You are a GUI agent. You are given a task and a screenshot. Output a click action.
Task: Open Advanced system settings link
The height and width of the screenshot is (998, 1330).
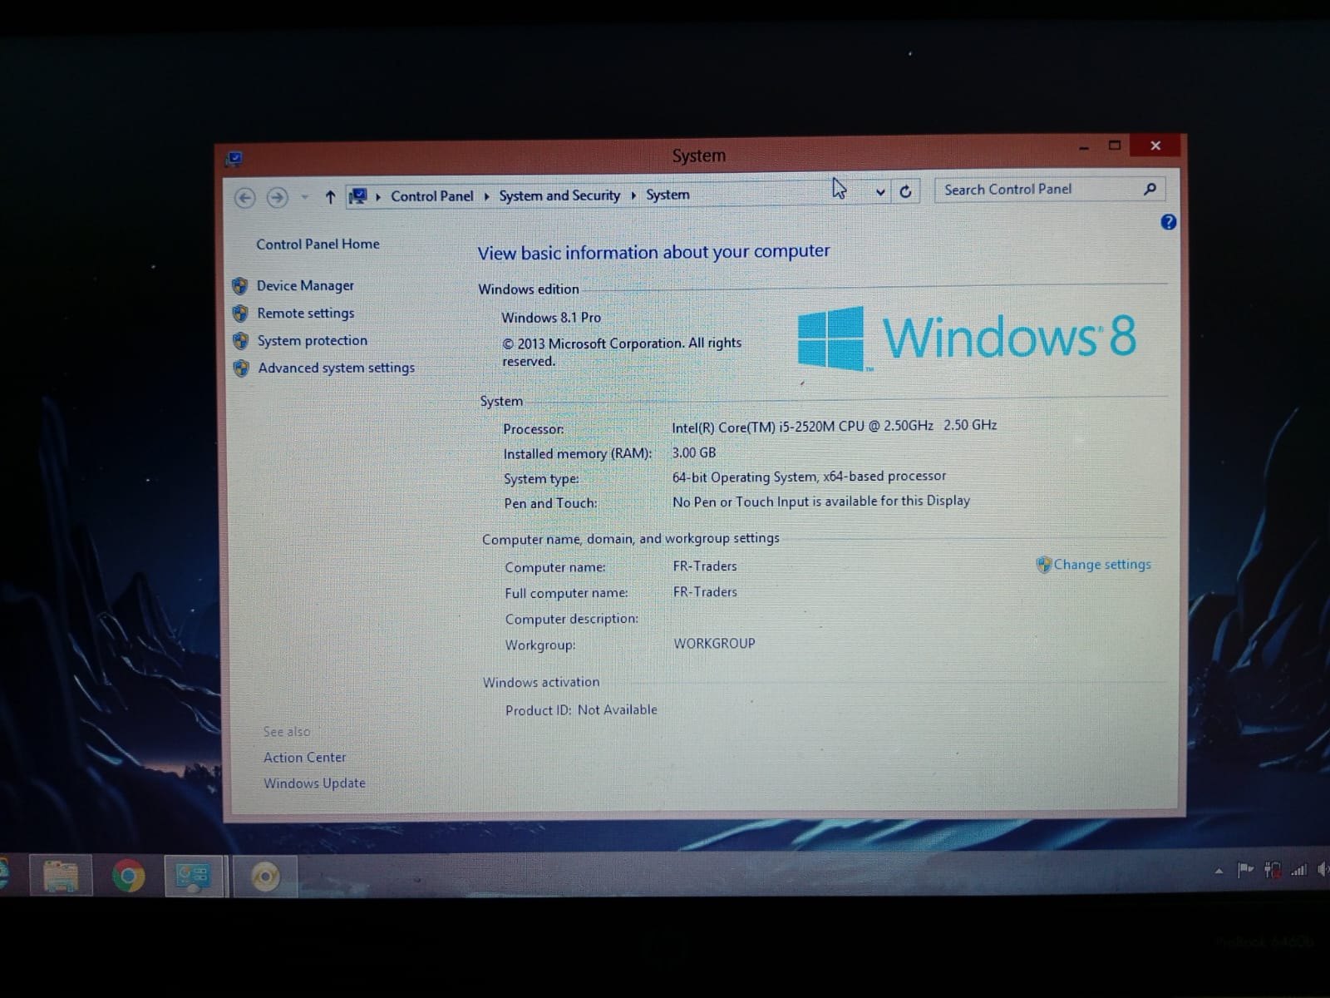tap(336, 368)
